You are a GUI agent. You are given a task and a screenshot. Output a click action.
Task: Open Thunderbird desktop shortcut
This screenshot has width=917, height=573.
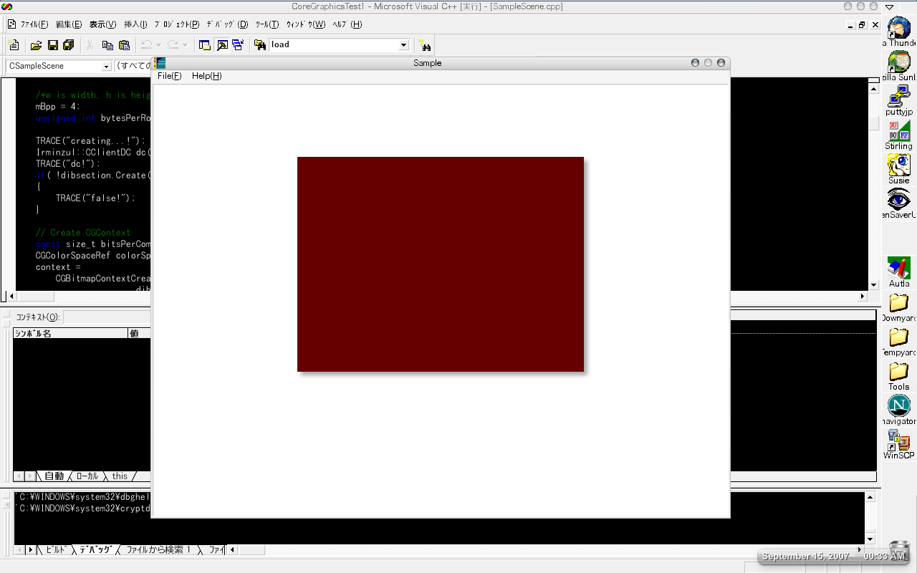coord(899,32)
